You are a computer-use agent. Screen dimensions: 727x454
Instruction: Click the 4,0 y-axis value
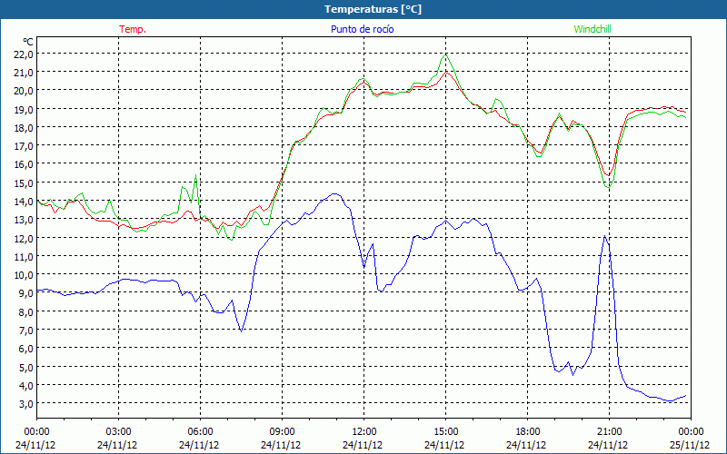pos(26,385)
